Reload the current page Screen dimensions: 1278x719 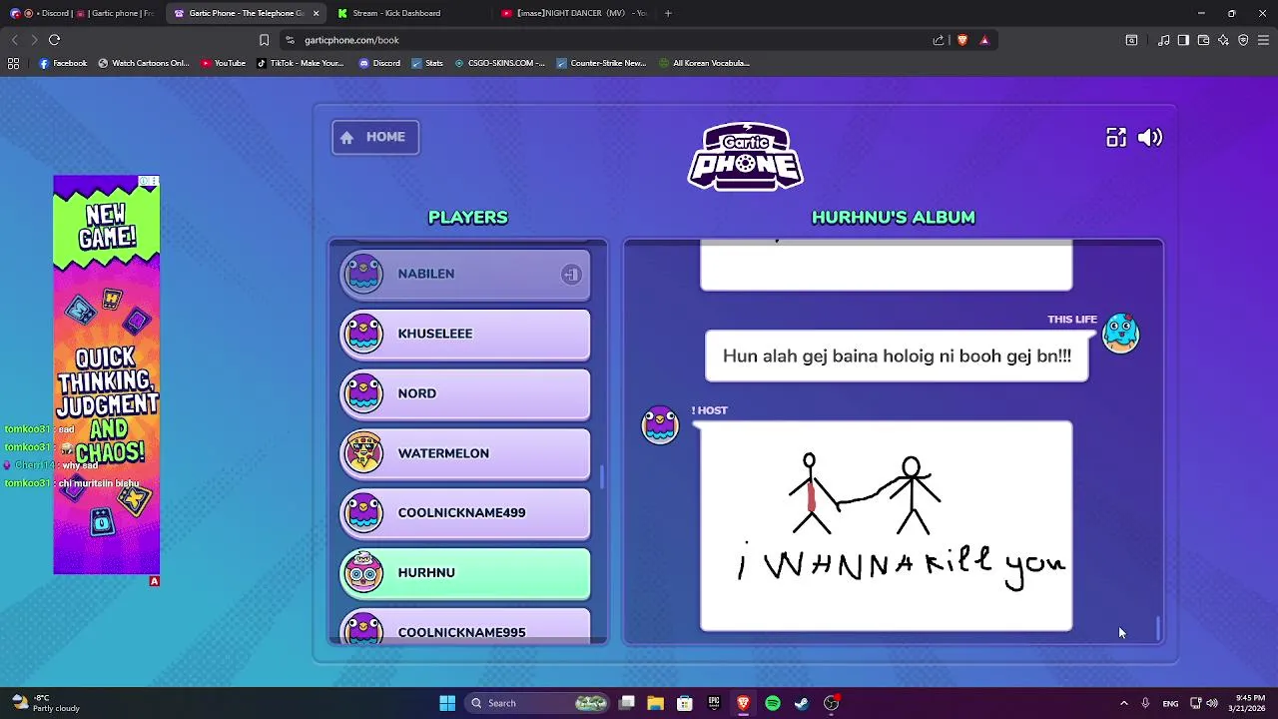[x=54, y=40]
